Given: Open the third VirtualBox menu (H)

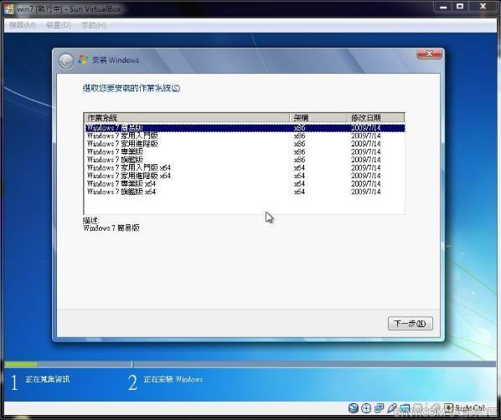Looking at the screenshot, I should coord(93,25).
